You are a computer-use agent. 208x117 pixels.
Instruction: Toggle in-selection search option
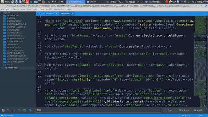[x=25, y=110]
